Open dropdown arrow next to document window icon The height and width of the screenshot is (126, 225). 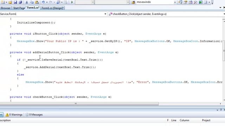209,2
